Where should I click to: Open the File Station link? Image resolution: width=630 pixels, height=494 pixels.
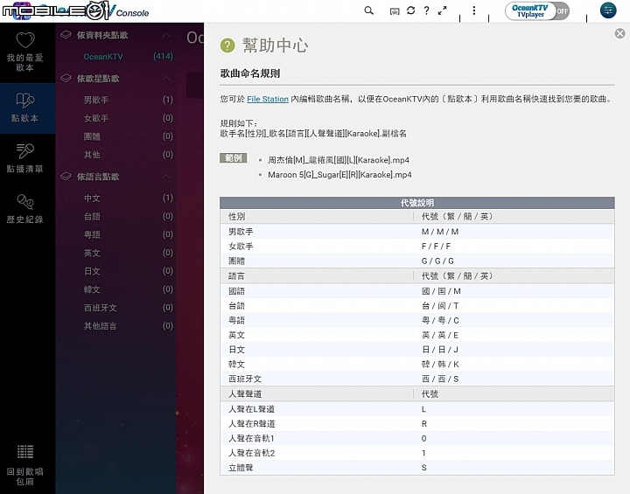coord(268,99)
